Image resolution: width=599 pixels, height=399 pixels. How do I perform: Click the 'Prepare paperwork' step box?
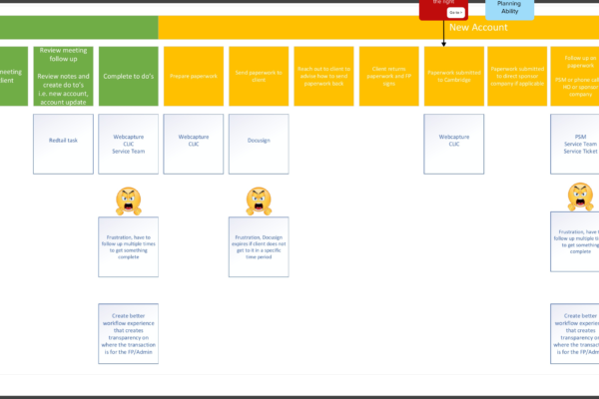click(194, 76)
